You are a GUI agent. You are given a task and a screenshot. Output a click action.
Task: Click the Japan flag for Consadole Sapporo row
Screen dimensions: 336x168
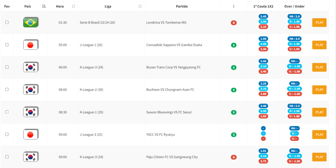click(31, 45)
